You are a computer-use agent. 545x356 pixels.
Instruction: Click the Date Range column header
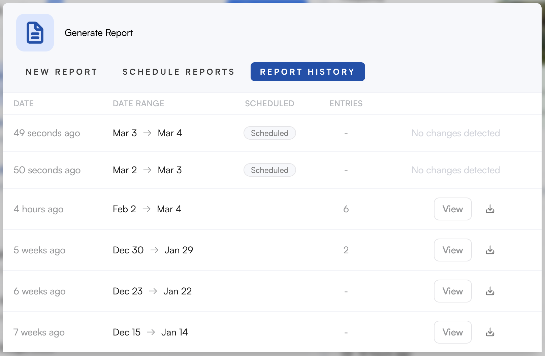pos(138,104)
